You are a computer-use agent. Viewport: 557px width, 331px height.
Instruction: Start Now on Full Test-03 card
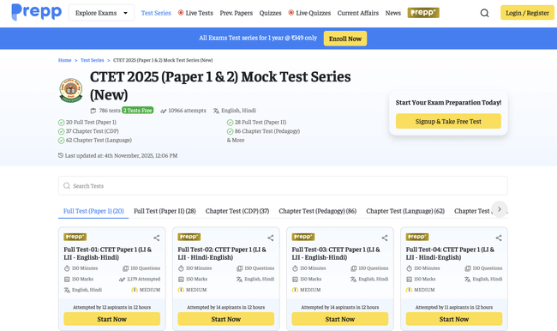340,319
